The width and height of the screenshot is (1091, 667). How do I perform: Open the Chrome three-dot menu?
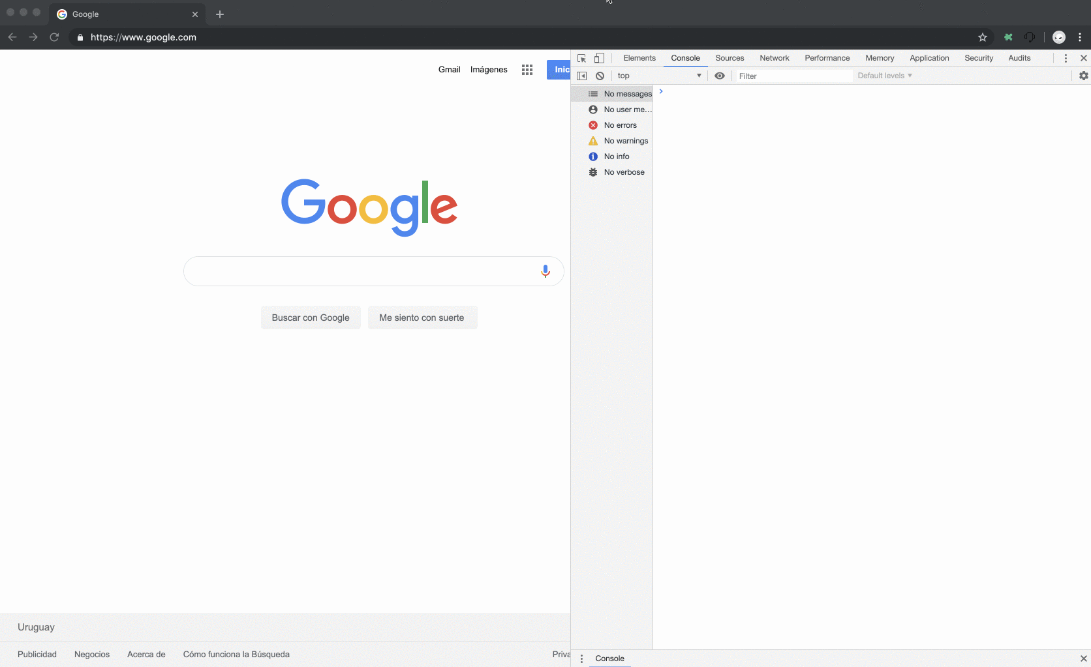pos(1080,37)
